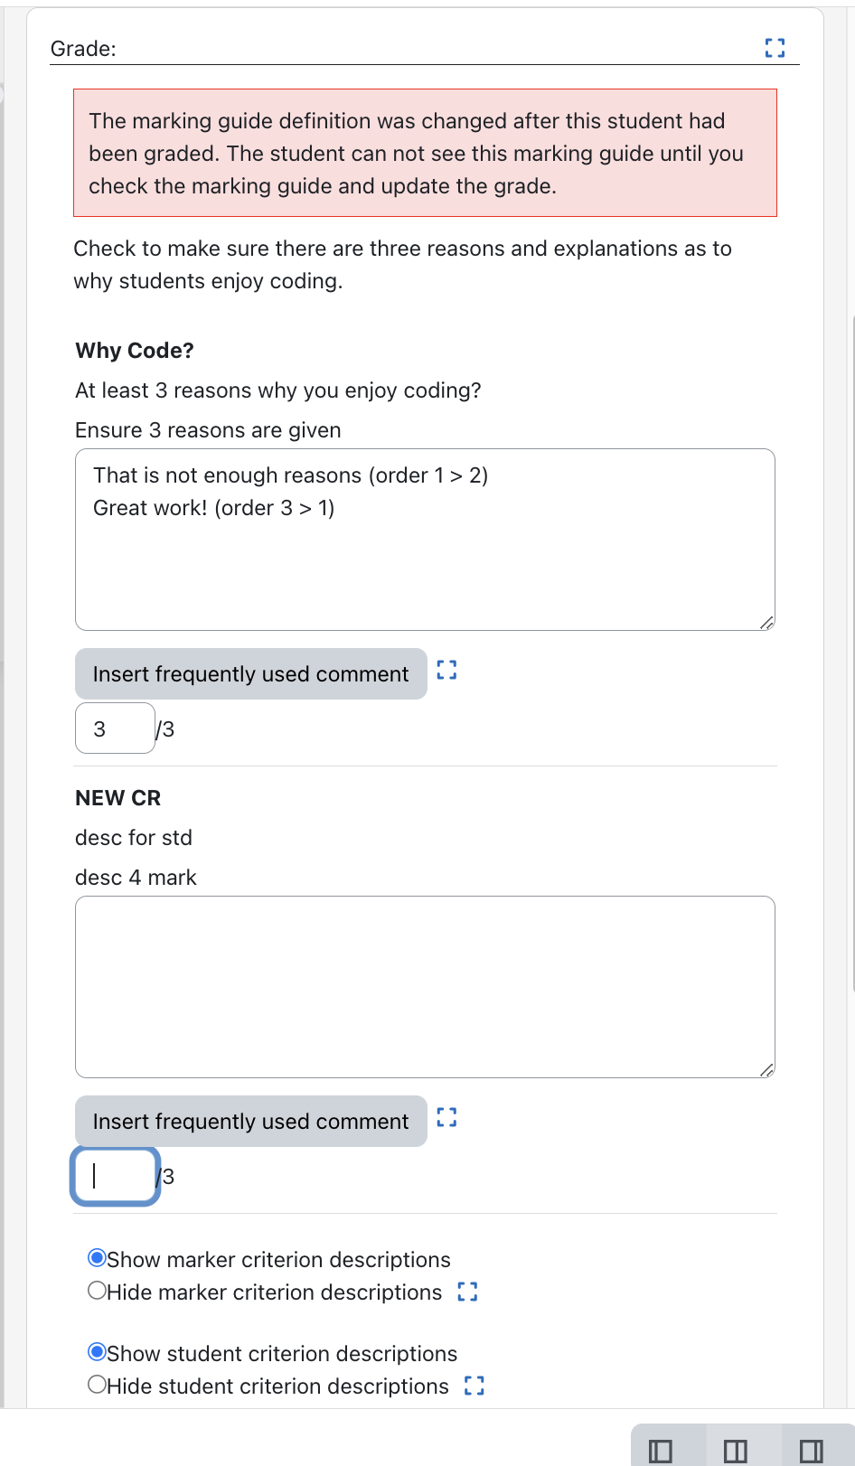Click expand icon next to NEW CR comment button
This screenshot has width=855, height=1466.
tap(446, 1118)
